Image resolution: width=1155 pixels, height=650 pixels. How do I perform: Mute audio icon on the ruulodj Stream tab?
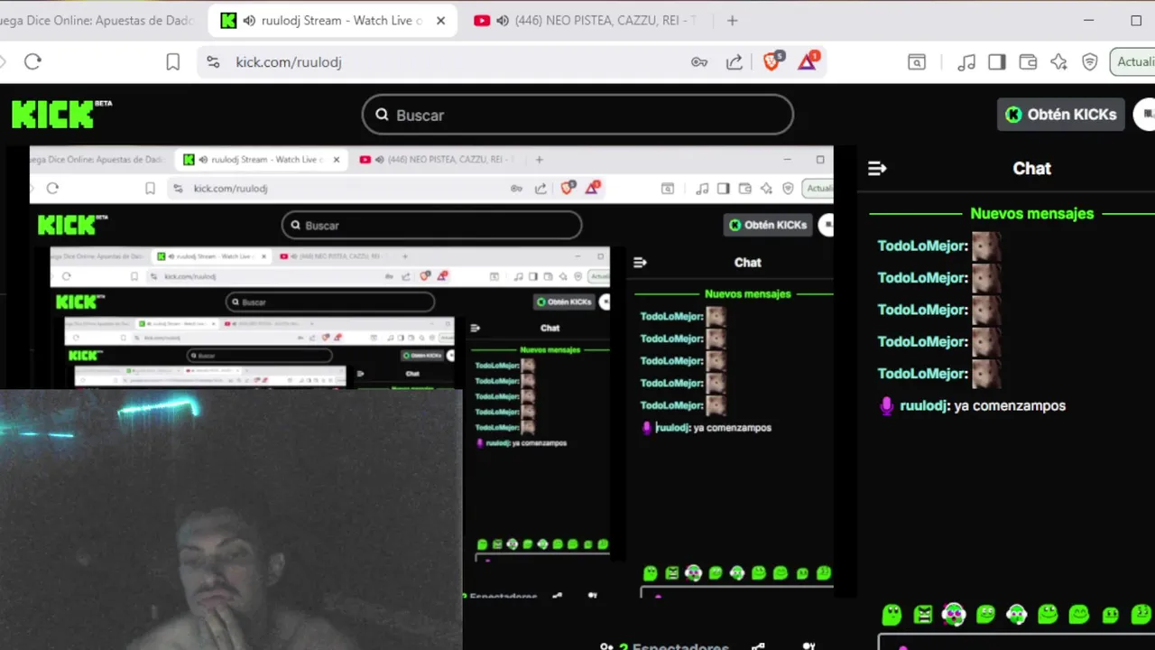[249, 20]
